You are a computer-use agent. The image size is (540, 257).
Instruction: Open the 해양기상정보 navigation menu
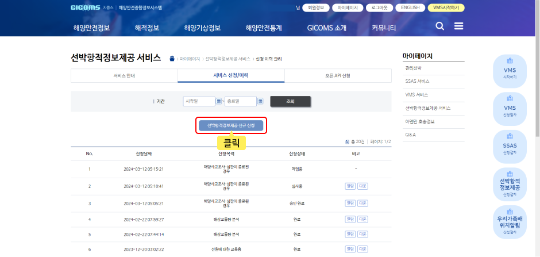[202, 28]
